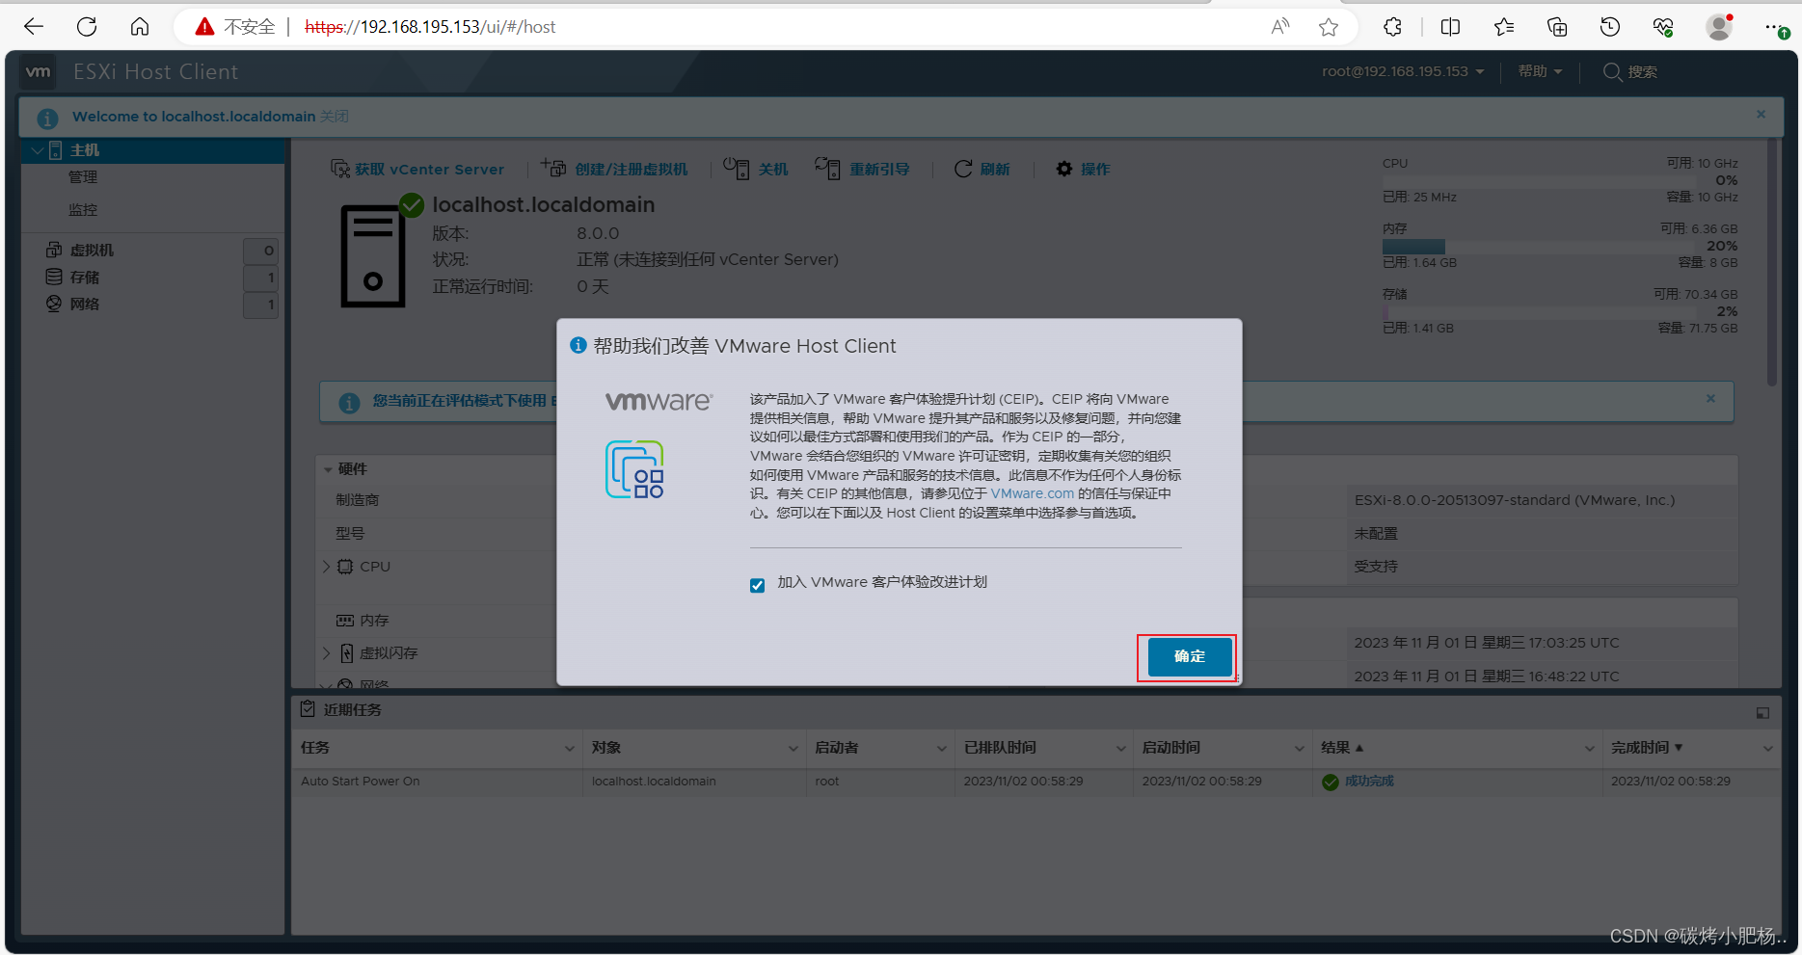Click the not-secure warning triangle icon
Image resolution: width=1802 pixels, height=955 pixels.
pos(204,27)
